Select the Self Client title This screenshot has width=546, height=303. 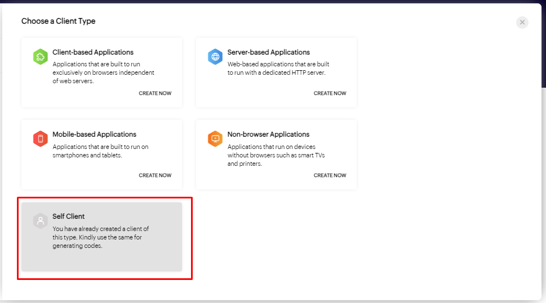coord(68,216)
